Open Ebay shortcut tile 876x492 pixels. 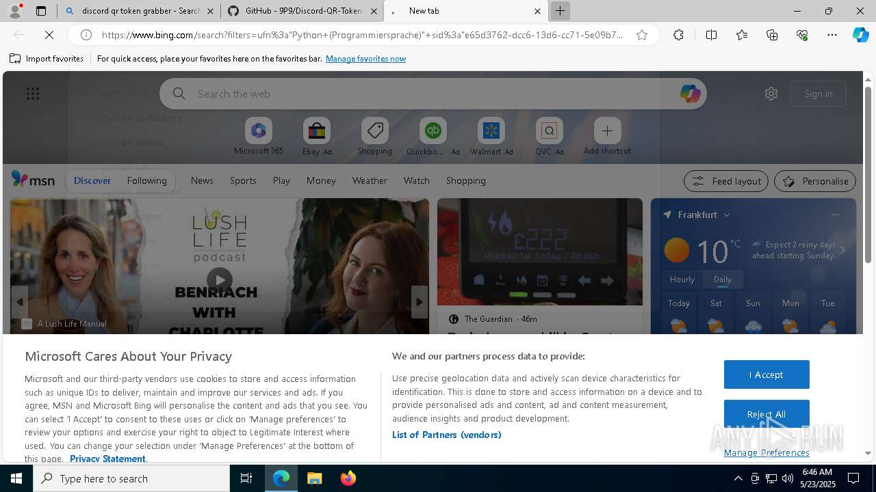click(x=317, y=137)
